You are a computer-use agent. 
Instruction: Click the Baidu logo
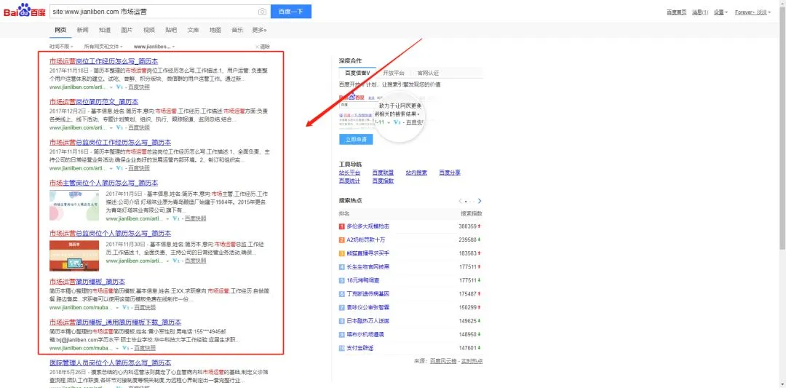pos(25,10)
